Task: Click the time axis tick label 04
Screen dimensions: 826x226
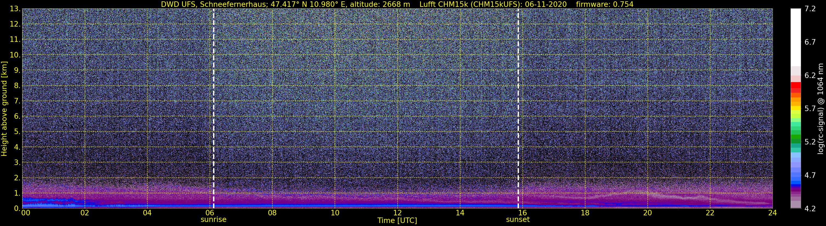Action: point(147,213)
